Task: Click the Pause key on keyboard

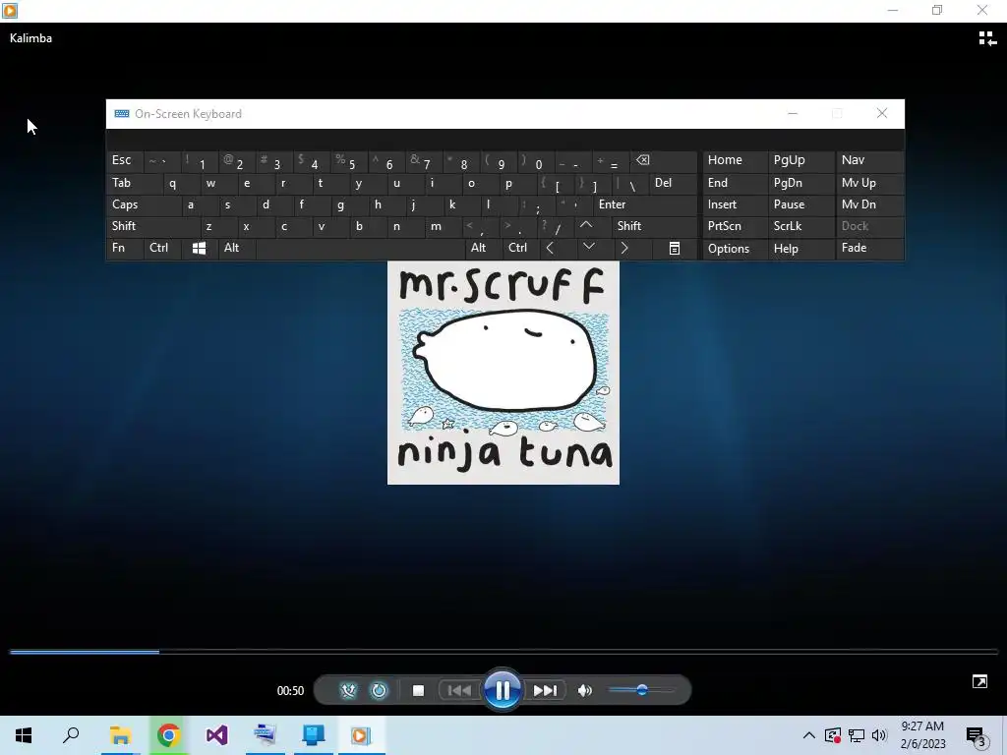Action: point(800,204)
